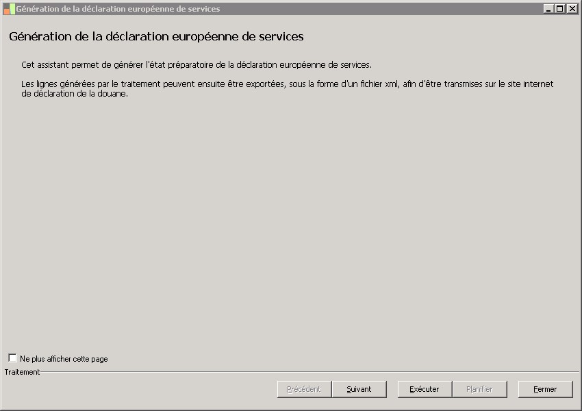
Task: Click the separator line right of 'Traitement'
Action: [x=308, y=372]
